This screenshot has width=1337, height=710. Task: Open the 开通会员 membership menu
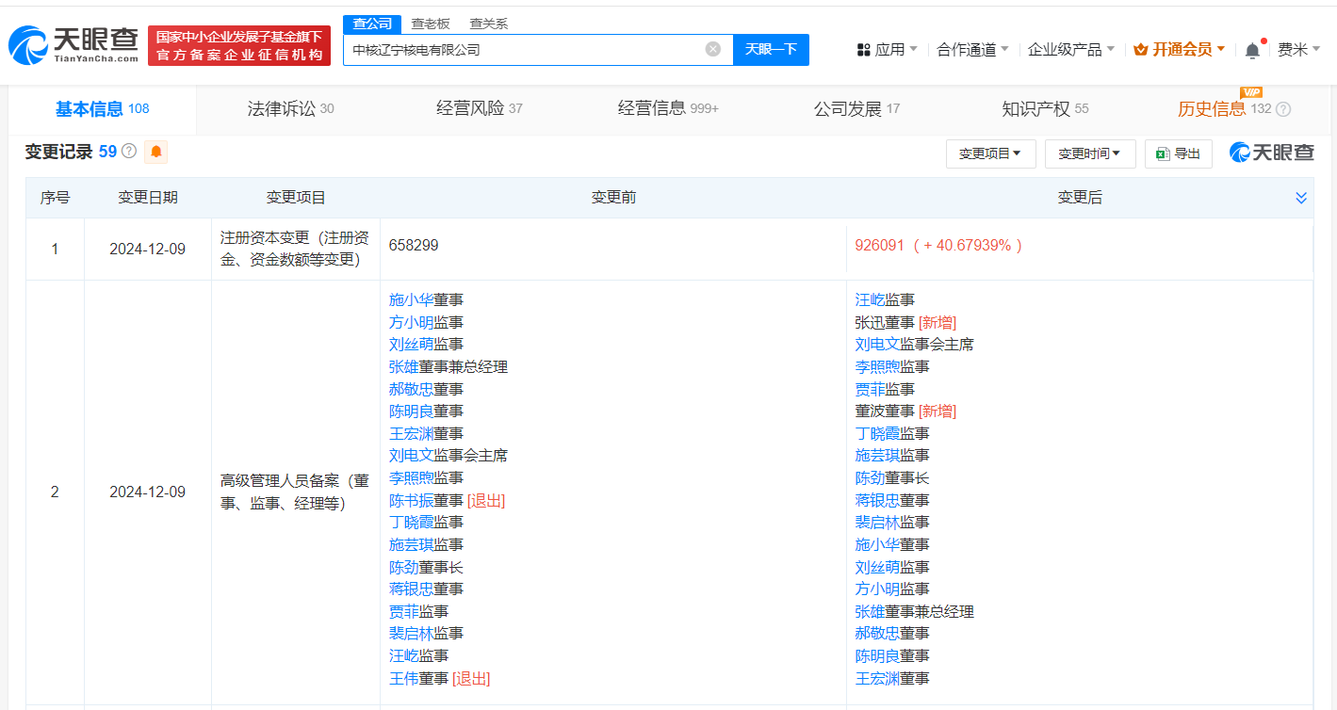coord(1179,50)
